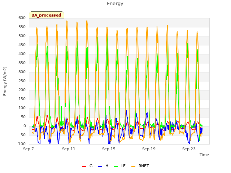Click the Sep 19 x-axis tick label
231x173 pixels.
149,149
